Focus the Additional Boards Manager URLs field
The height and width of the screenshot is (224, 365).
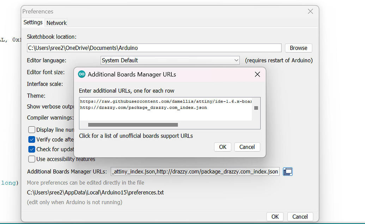(x=195, y=172)
